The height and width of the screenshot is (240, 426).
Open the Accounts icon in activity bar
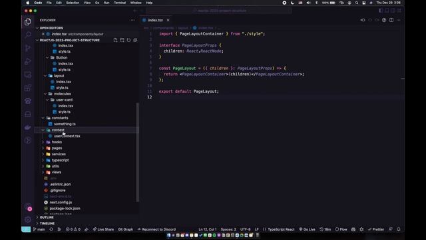28,207
